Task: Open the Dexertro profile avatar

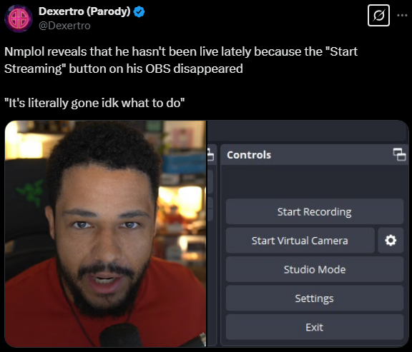Action: click(18, 19)
